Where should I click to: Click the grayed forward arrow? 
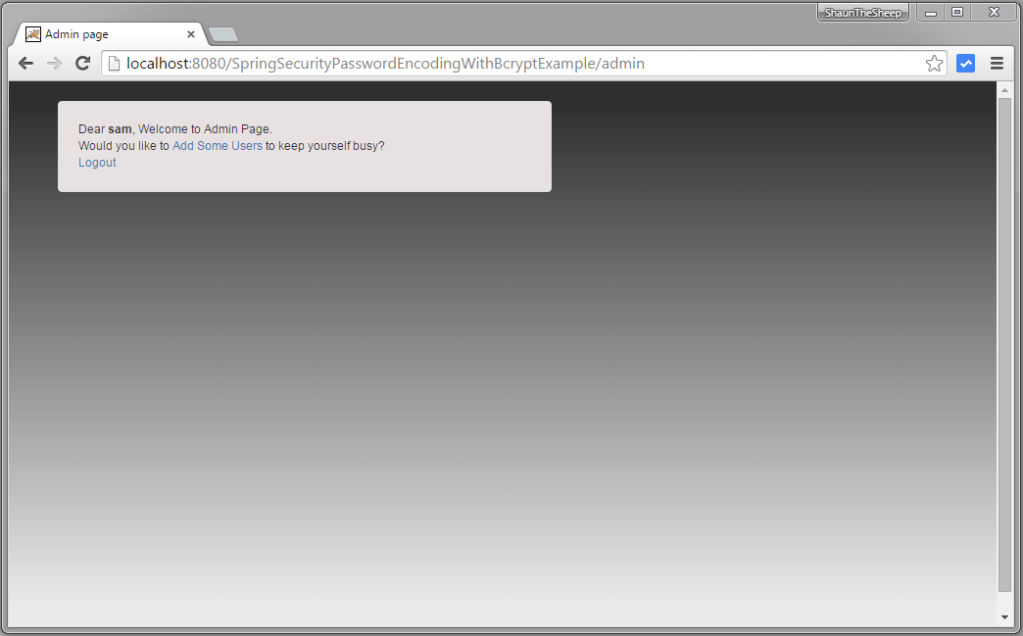[54, 63]
